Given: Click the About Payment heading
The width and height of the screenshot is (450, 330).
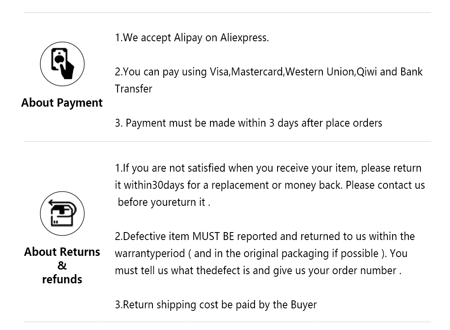Looking at the screenshot, I should point(62,103).
